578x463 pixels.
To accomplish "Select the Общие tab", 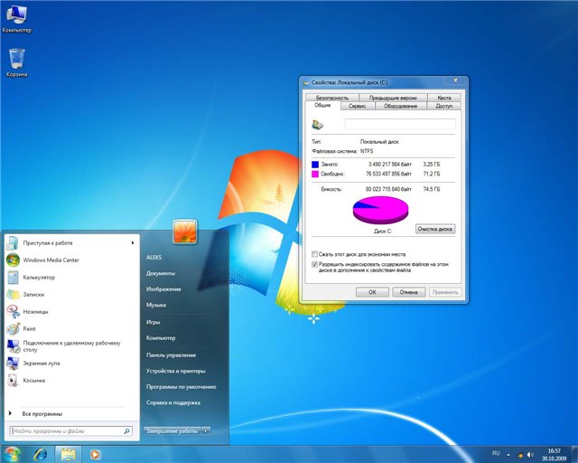I will [322, 106].
